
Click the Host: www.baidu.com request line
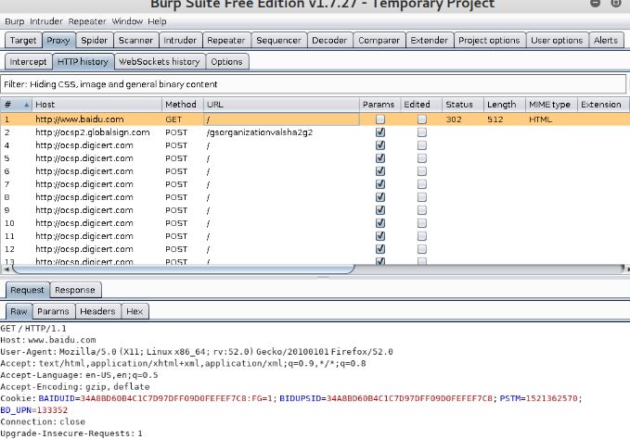[48, 340]
